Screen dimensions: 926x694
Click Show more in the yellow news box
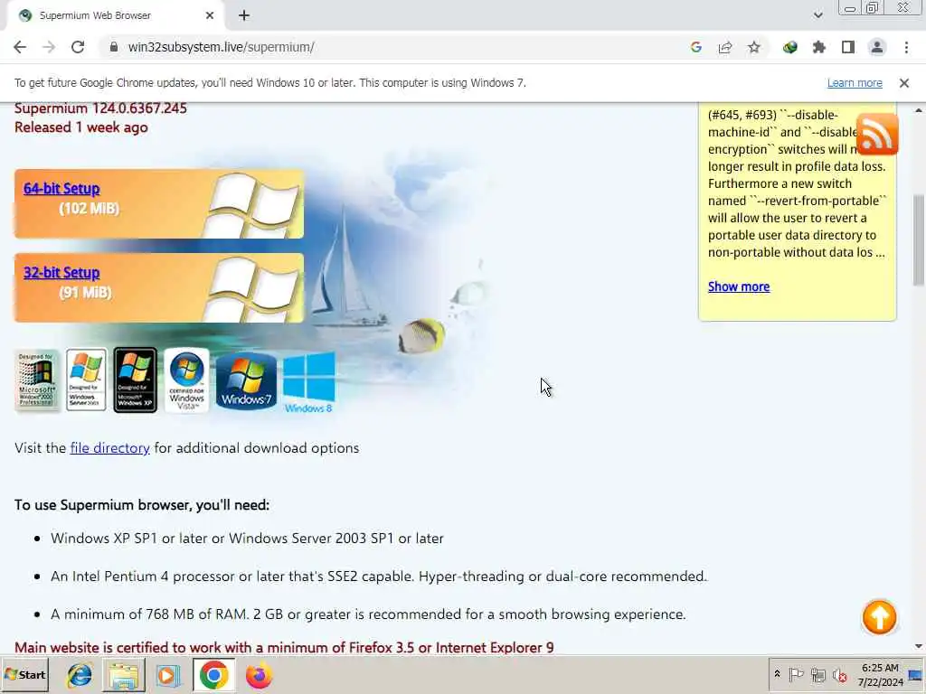point(739,286)
